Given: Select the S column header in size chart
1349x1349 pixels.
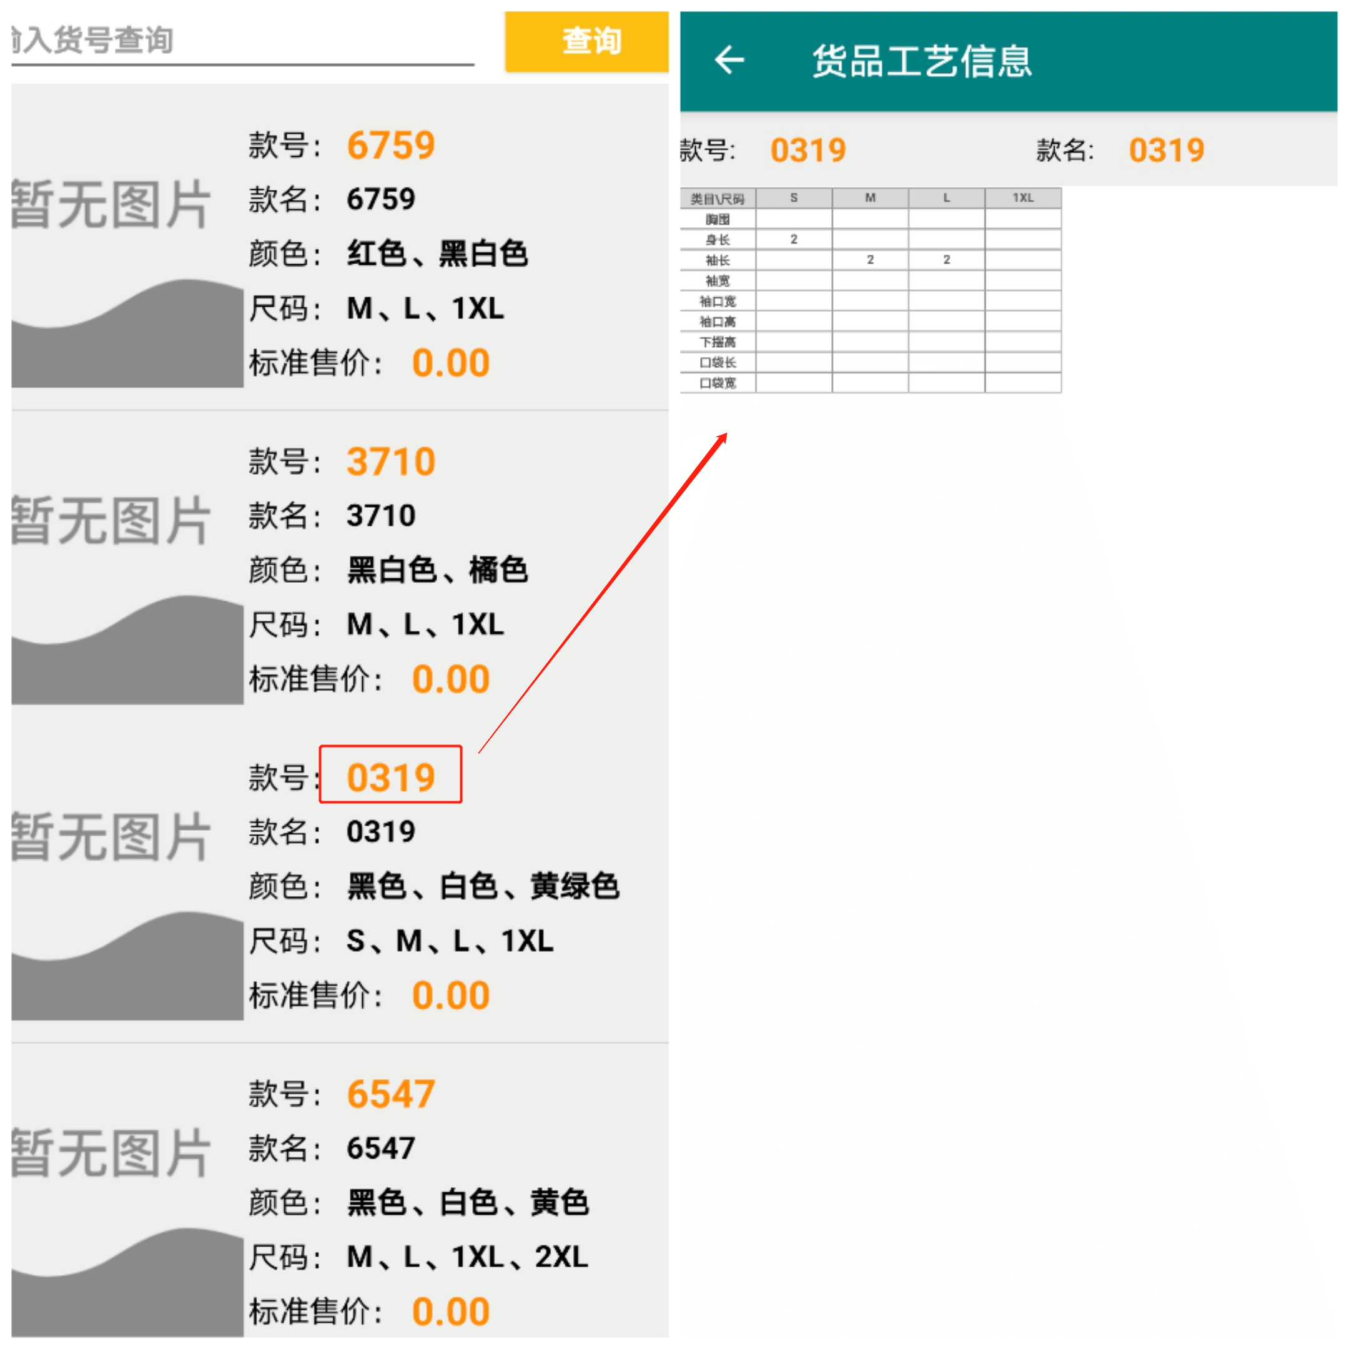Looking at the screenshot, I should tap(793, 197).
